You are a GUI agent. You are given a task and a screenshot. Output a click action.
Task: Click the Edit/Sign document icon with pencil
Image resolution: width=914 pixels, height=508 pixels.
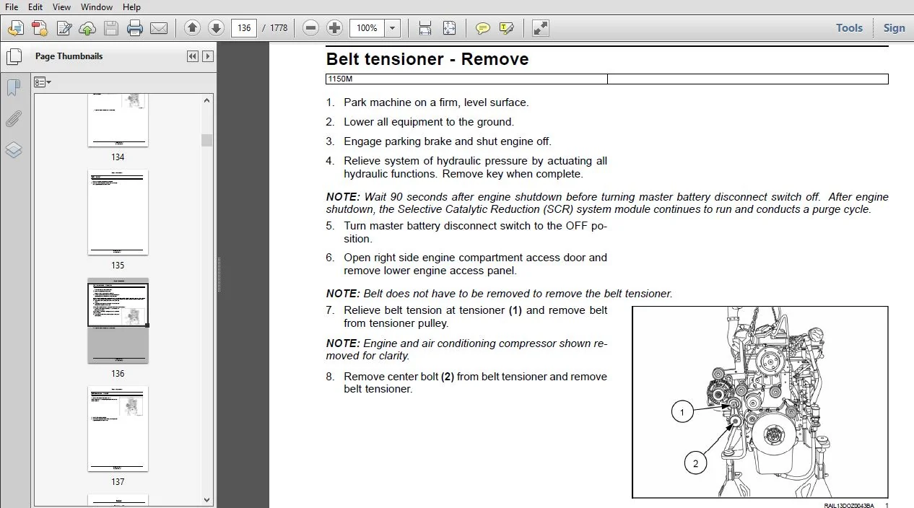click(64, 28)
